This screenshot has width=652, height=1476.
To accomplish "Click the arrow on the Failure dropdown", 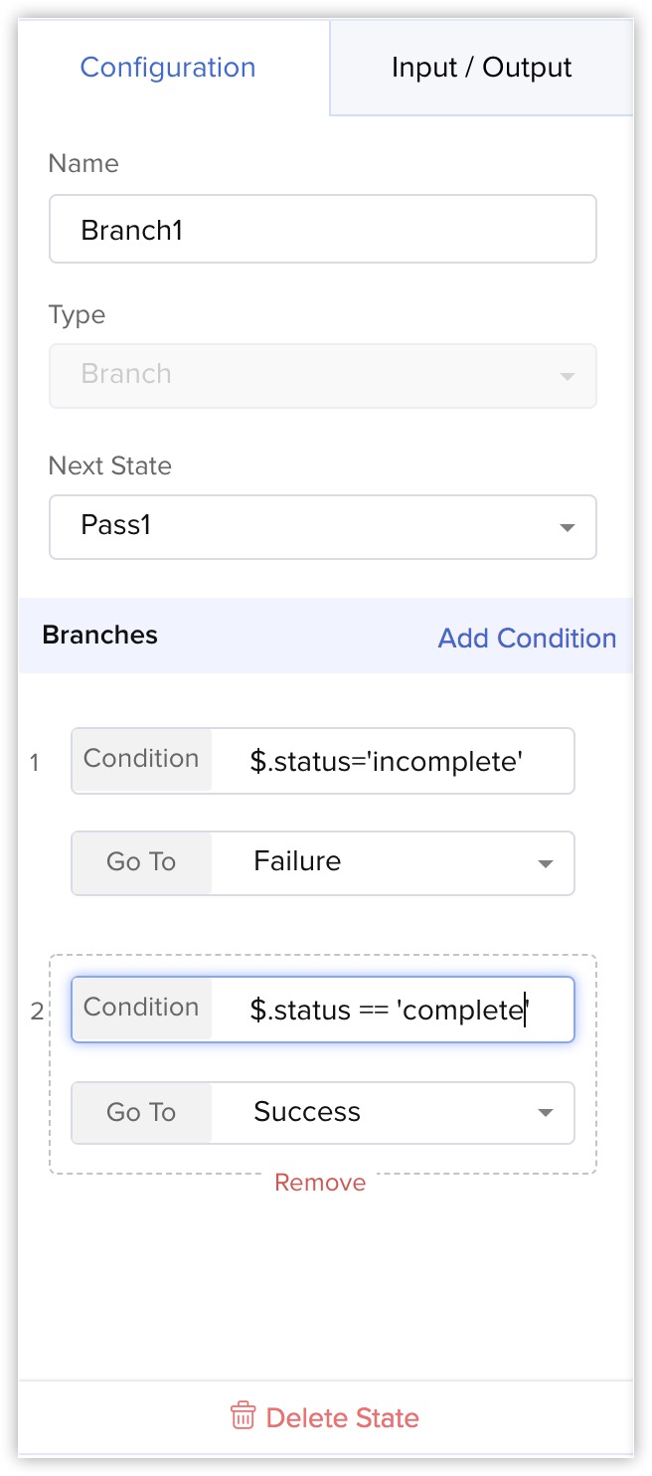I will tap(545, 863).
